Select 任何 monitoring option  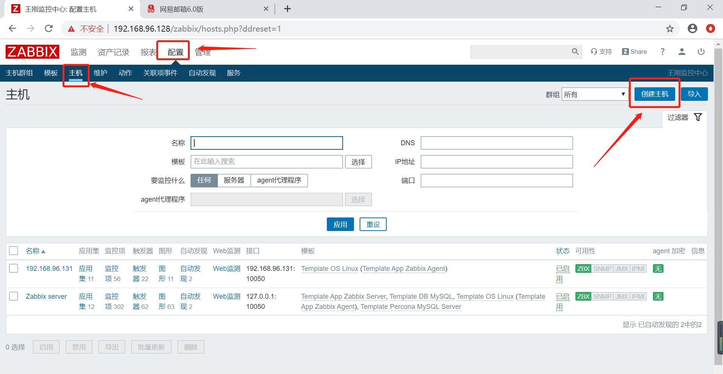(204, 180)
